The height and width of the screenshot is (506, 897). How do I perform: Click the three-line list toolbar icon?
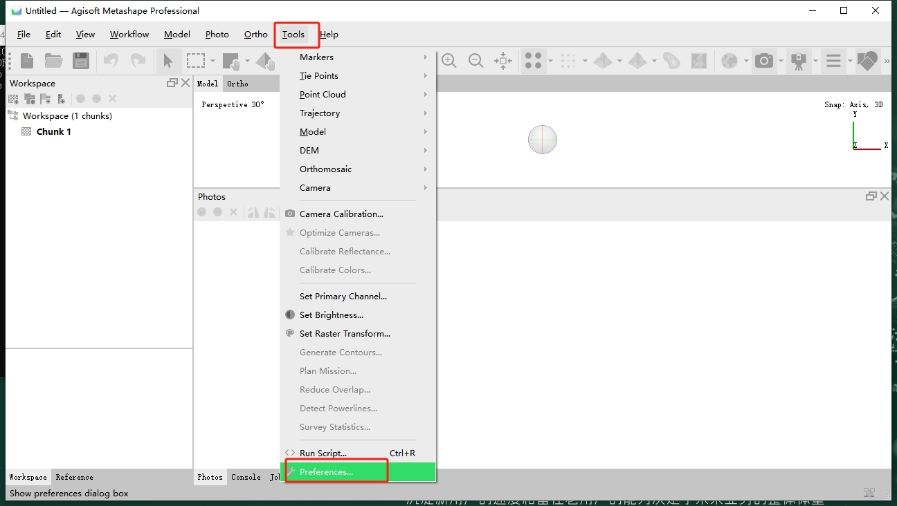pyautogui.click(x=834, y=61)
